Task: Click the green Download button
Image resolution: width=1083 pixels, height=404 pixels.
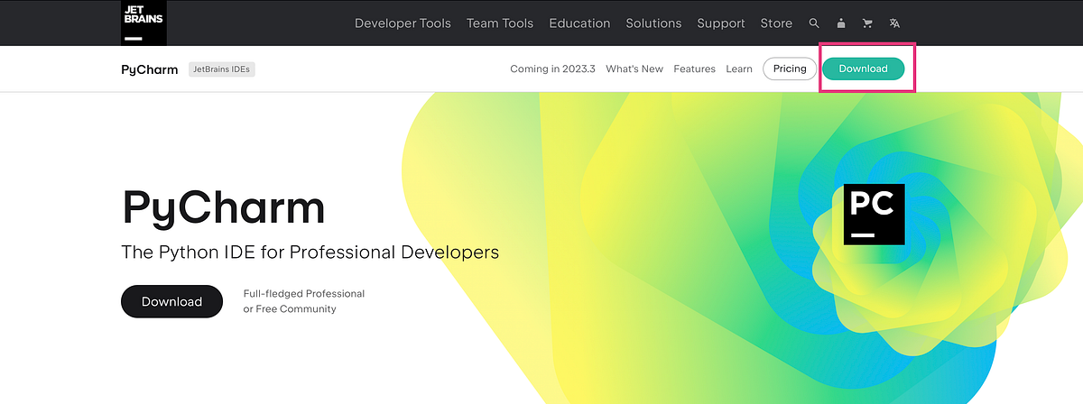Action: point(863,69)
